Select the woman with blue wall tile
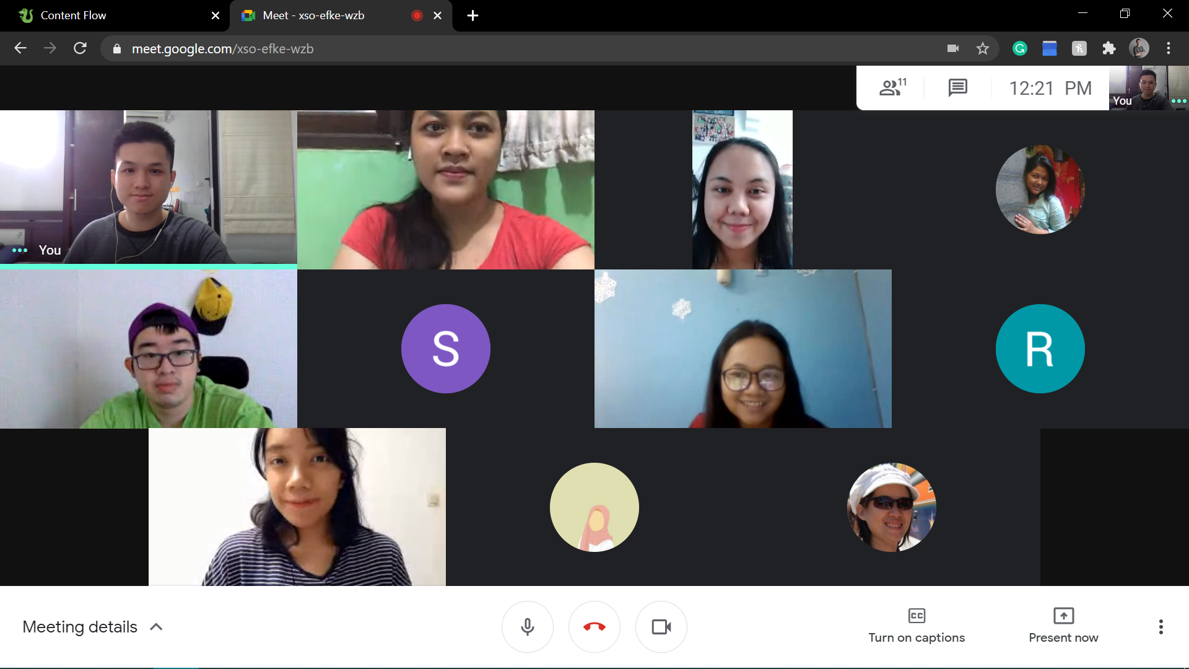The width and height of the screenshot is (1189, 669). (x=743, y=349)
